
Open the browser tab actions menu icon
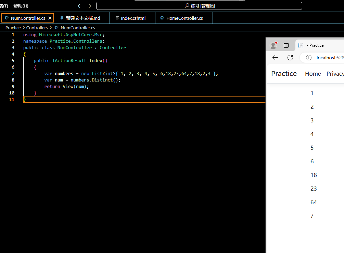pos(286,45)
